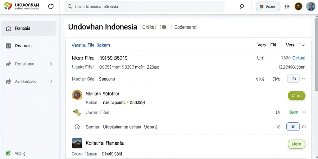This screenshot has height=159, width=318.
Task: Click the Dbaea button in header
Action: coord(268,7)
